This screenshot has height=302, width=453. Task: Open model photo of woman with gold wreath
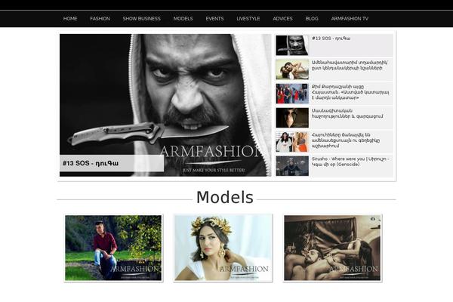(x=223, y=248)
